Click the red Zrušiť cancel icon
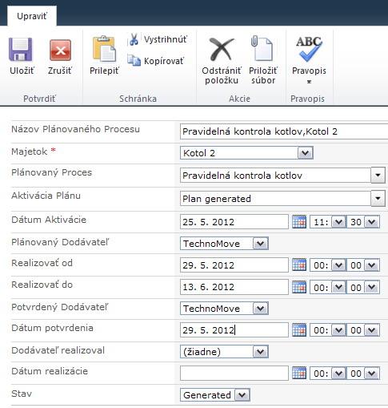This screenshot has height=408, width=388. click(x=60, y=50)
